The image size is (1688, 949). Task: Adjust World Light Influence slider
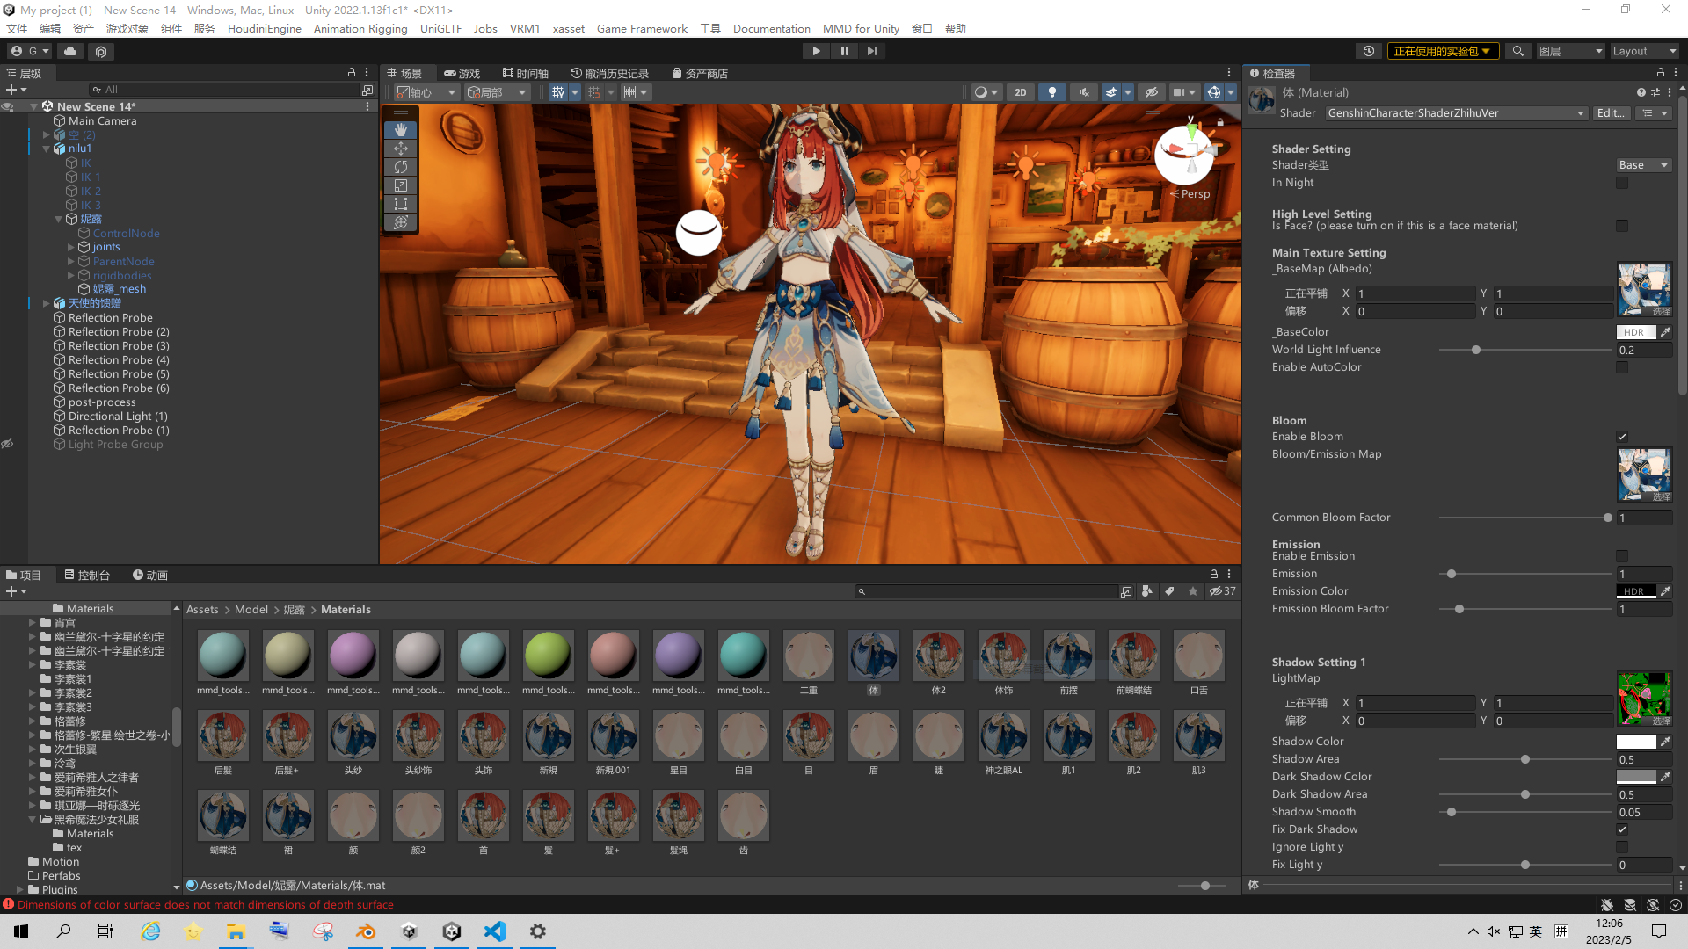(x=1524, y=350)
